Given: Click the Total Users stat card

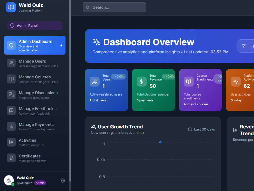Looking at the screenshot, I should (106, 90).
